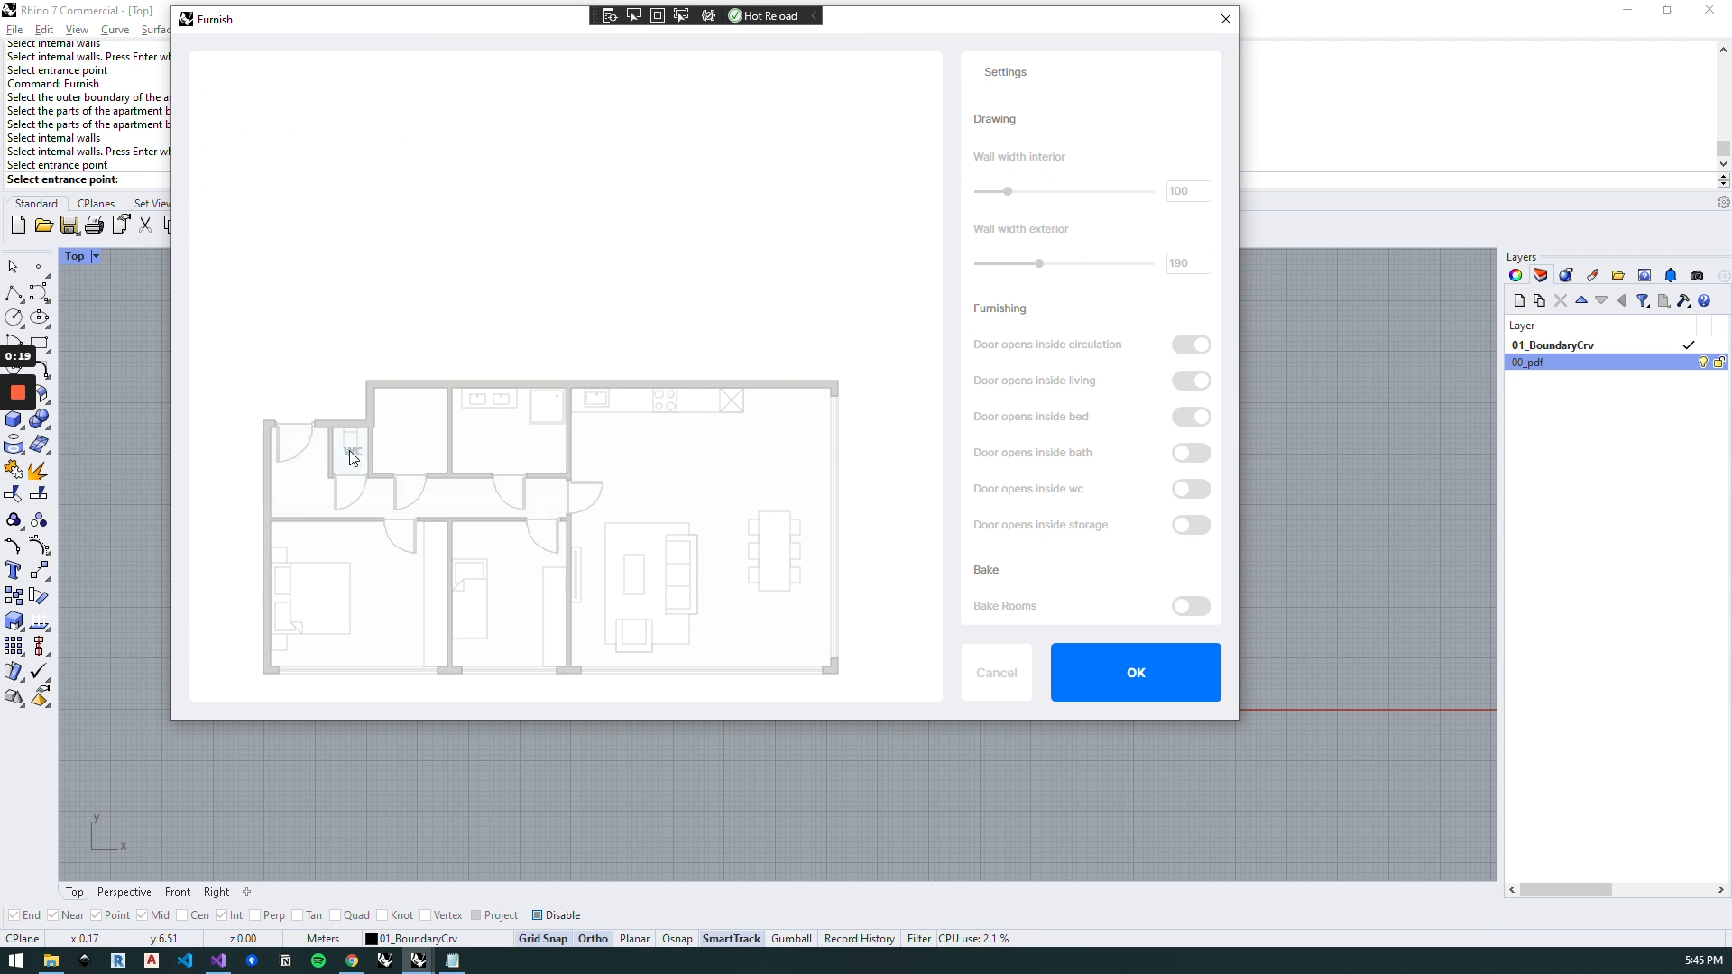
Task: Click the Wall width exterior slider handle
Action: pyautogui.click(x=1039, y=264)
